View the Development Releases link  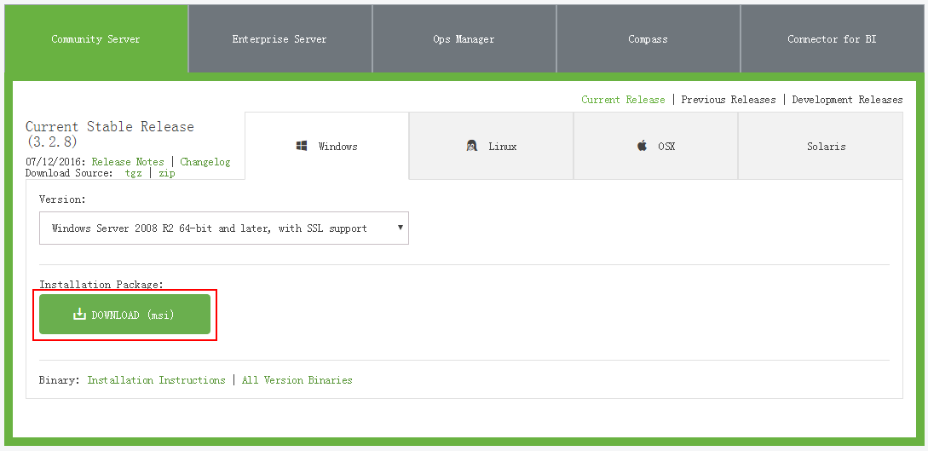click(848, 100)
